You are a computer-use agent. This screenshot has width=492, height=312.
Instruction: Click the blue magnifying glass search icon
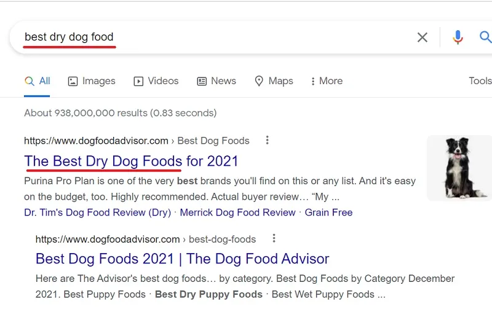[485, 37]
